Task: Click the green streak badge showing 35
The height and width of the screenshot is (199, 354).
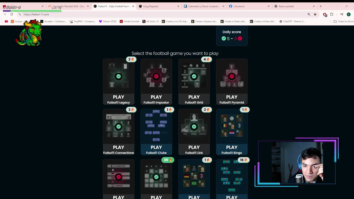Action: click(168, 160)
